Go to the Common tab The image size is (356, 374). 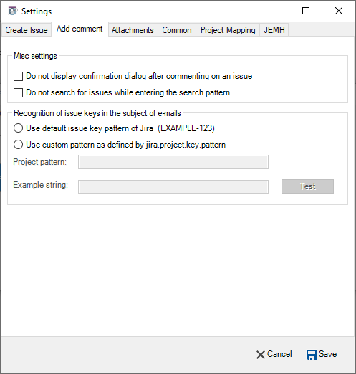coord(177,30)
